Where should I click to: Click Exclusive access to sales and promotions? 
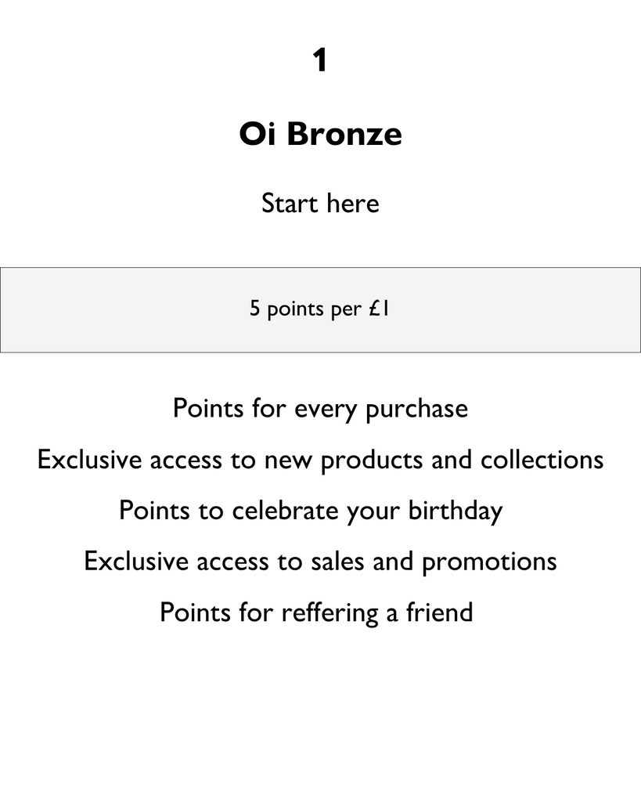pos(321,561)
